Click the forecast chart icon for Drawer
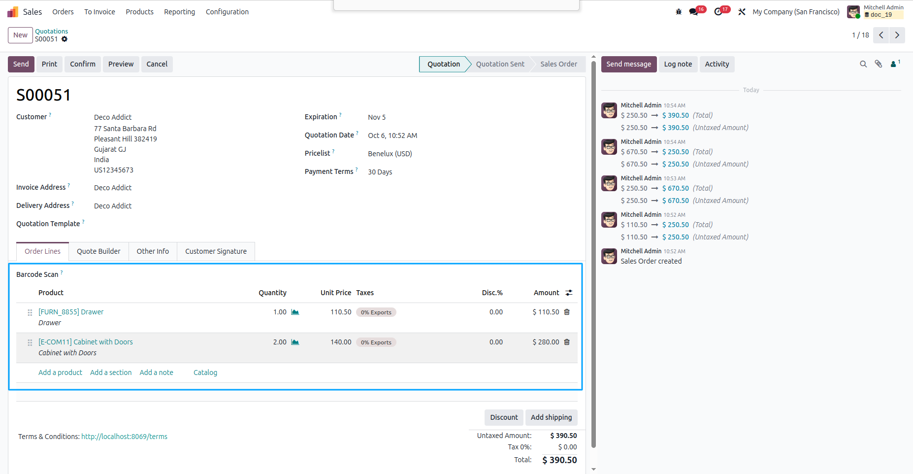Image resolution: width=913 pixels, height=474 pixels. pos(295,312)
